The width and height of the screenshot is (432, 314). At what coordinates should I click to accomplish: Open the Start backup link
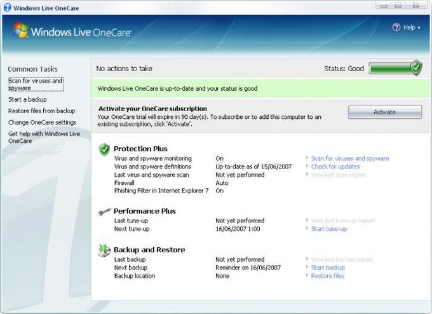point(328,268)
